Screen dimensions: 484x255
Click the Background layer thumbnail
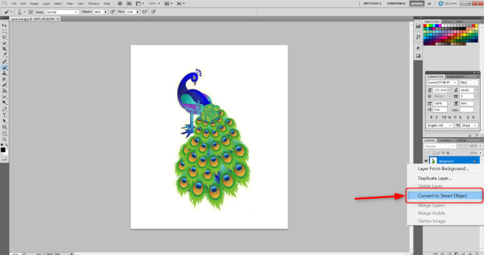[433, 161]
